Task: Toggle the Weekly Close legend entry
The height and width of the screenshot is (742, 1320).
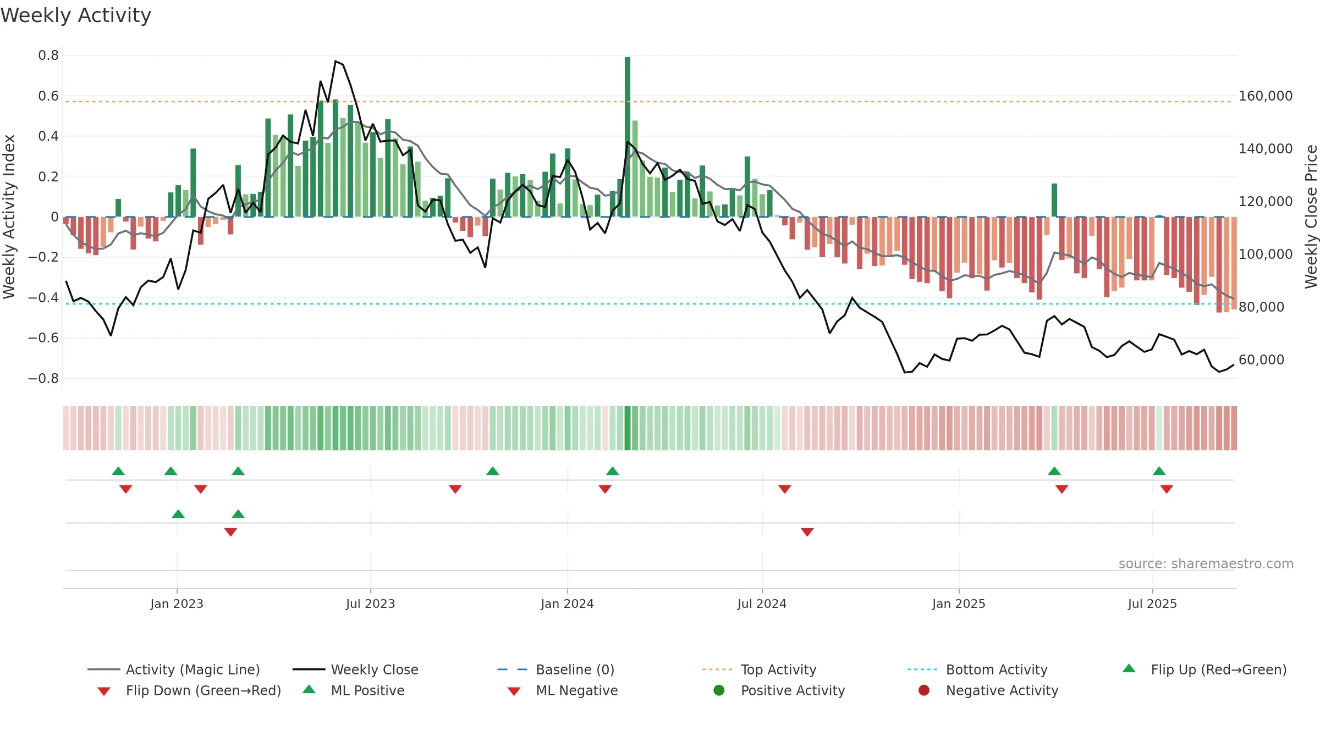Action: [x=356, y=669]
